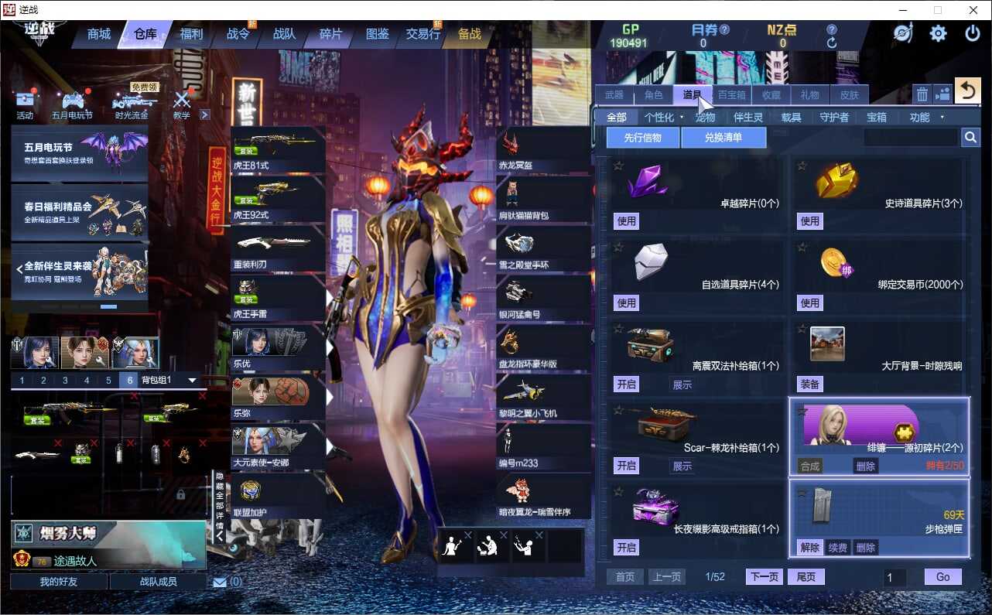Select the 重装利刃 knife slot
The width and height of the screenshot is (992, 615).
point(278,250)
